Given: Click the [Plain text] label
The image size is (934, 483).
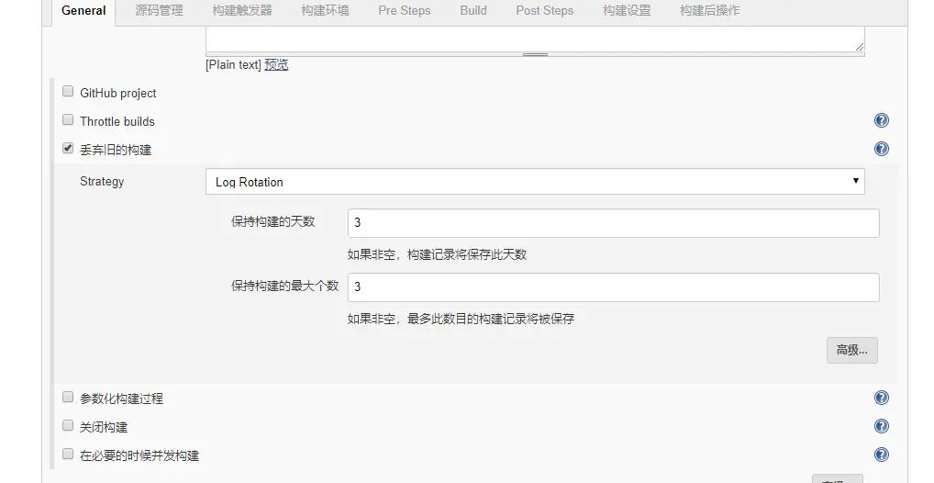Looking at the screenshot, I should [x=233, y=64].
